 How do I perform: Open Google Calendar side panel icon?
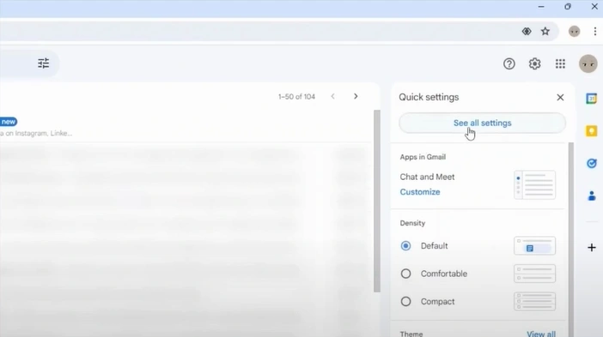tap(592, 99)
